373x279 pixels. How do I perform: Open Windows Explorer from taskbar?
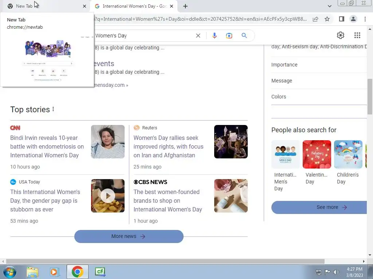pyautogui.click(x=32, y=272)
